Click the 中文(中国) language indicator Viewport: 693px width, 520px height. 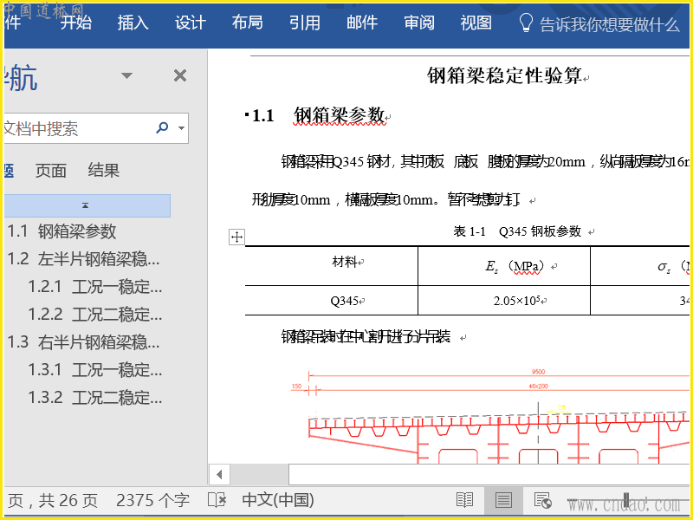[278, 500]
